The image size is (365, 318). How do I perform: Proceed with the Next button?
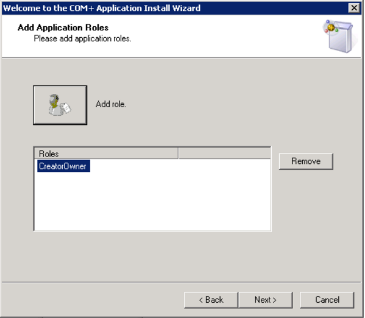click(266, 300)
